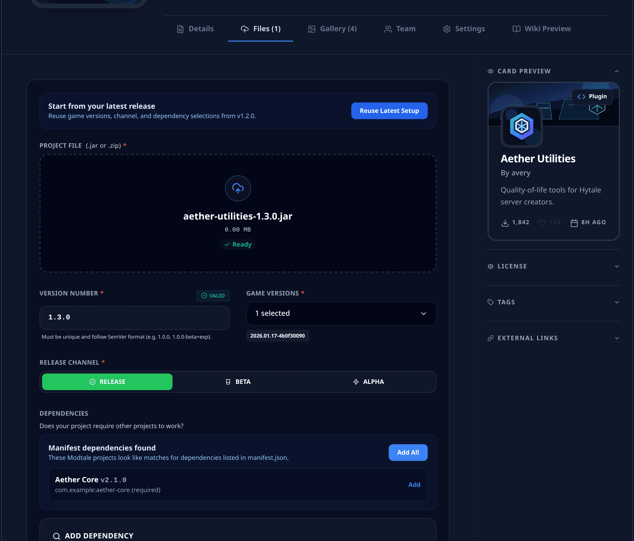Click the Manifest dependencies found heading

pos(102,448)
